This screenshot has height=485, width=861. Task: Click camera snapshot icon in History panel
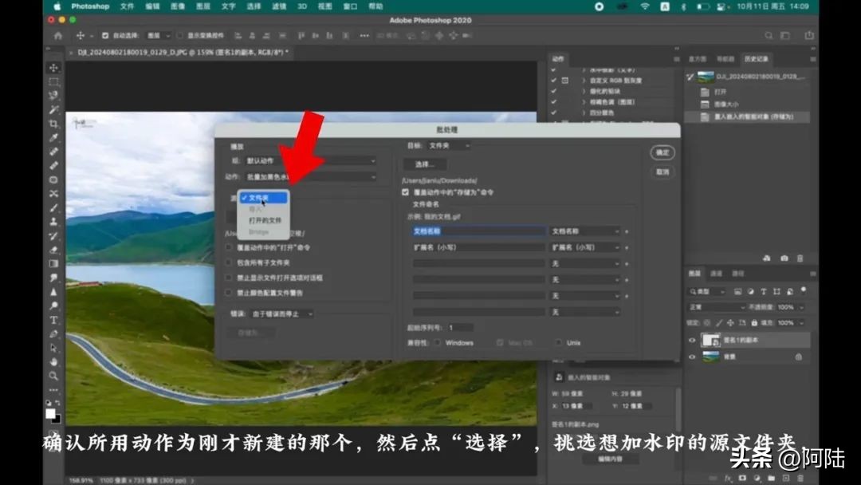[x=784, y=258]
